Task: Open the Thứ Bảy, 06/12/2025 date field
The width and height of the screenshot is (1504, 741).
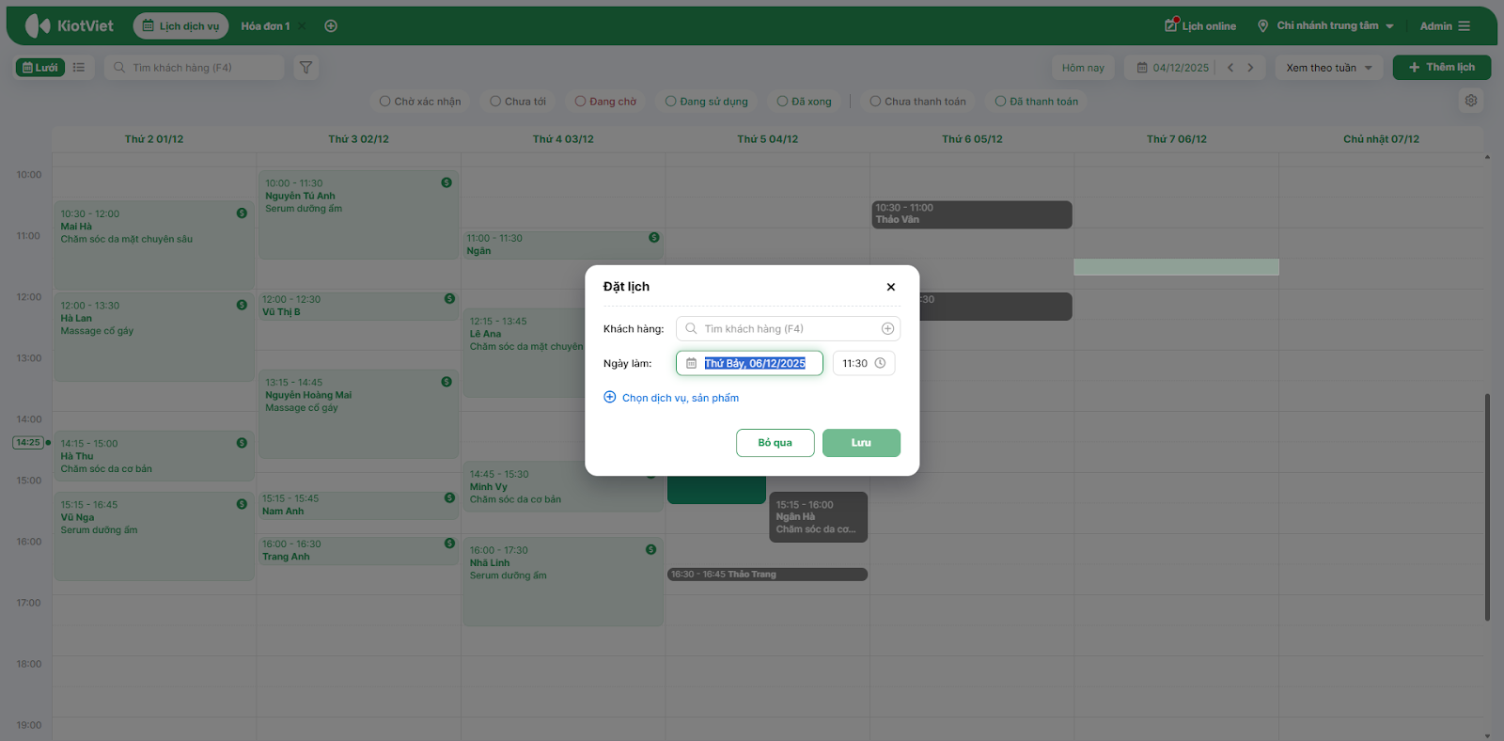Action: click(749, 363)
